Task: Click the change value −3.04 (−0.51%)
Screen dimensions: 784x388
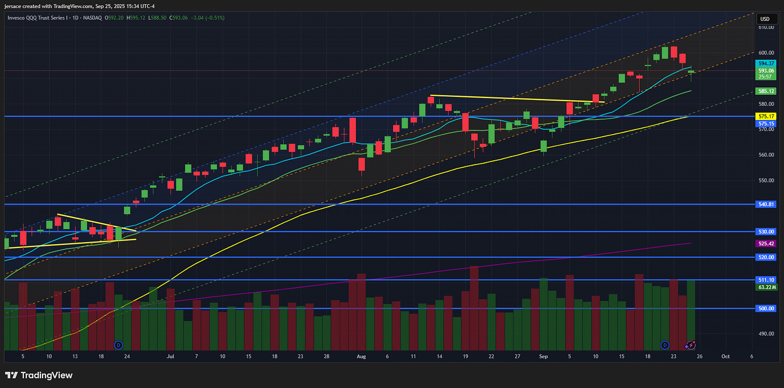Action: pos(207,18)
